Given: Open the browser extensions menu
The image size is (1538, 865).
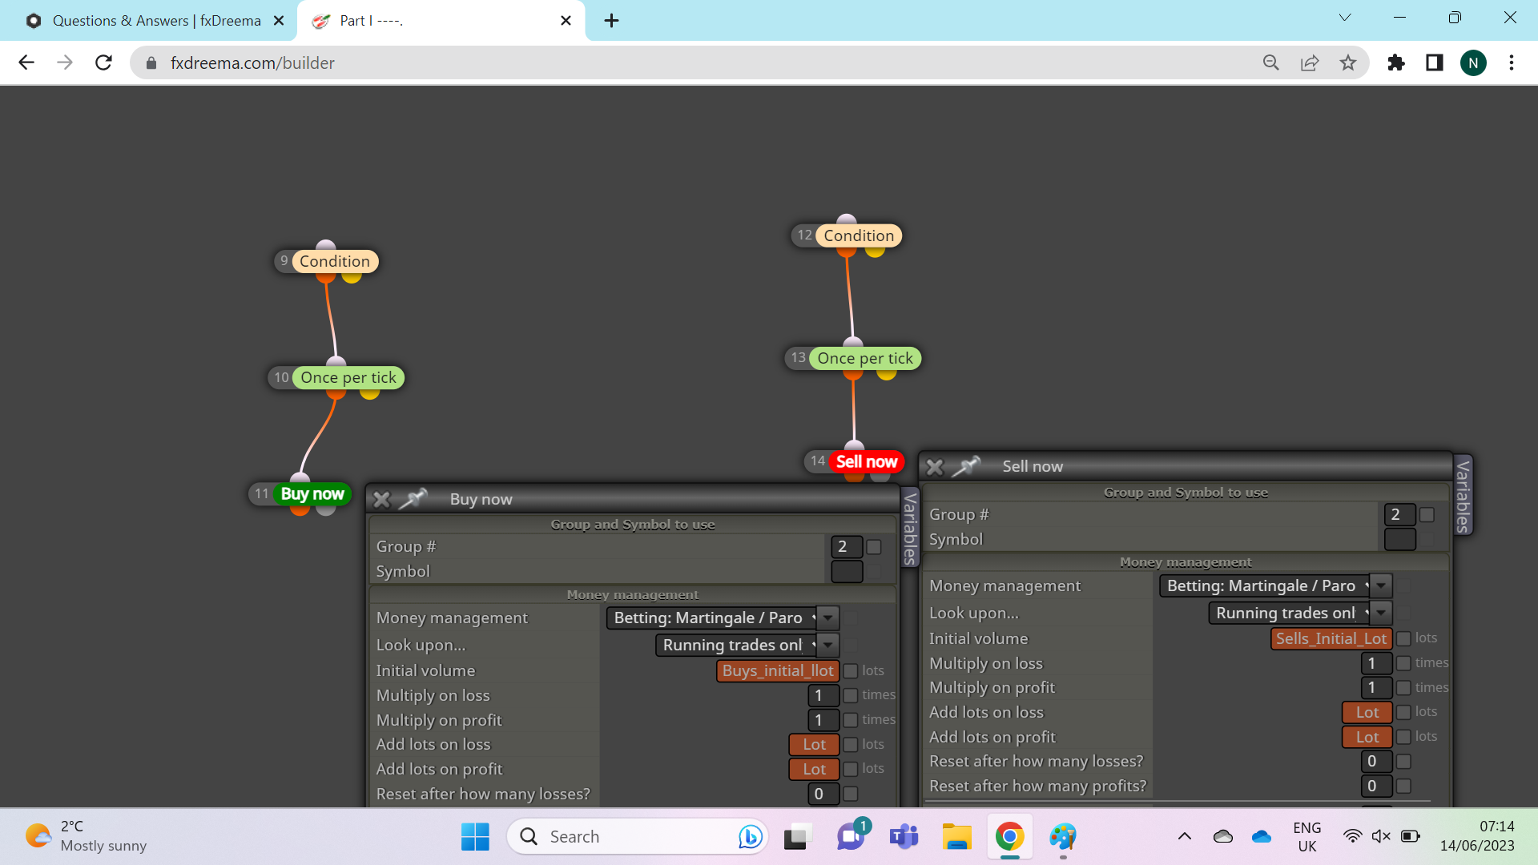Looking at the screenshot, I should 1396,62.
